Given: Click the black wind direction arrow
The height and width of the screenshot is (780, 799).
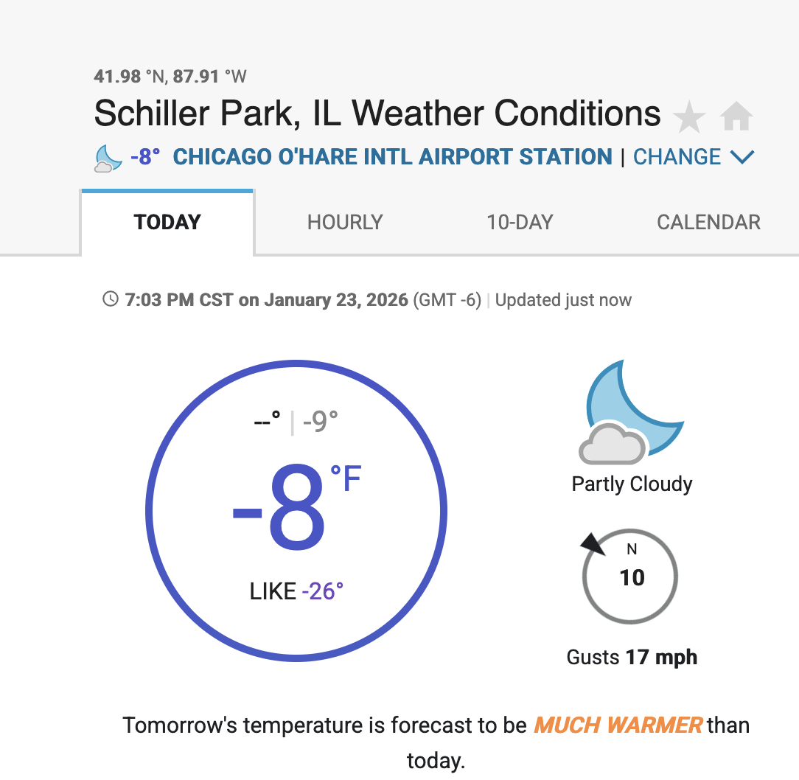Looking at the screenshot, I should (593, 545).
